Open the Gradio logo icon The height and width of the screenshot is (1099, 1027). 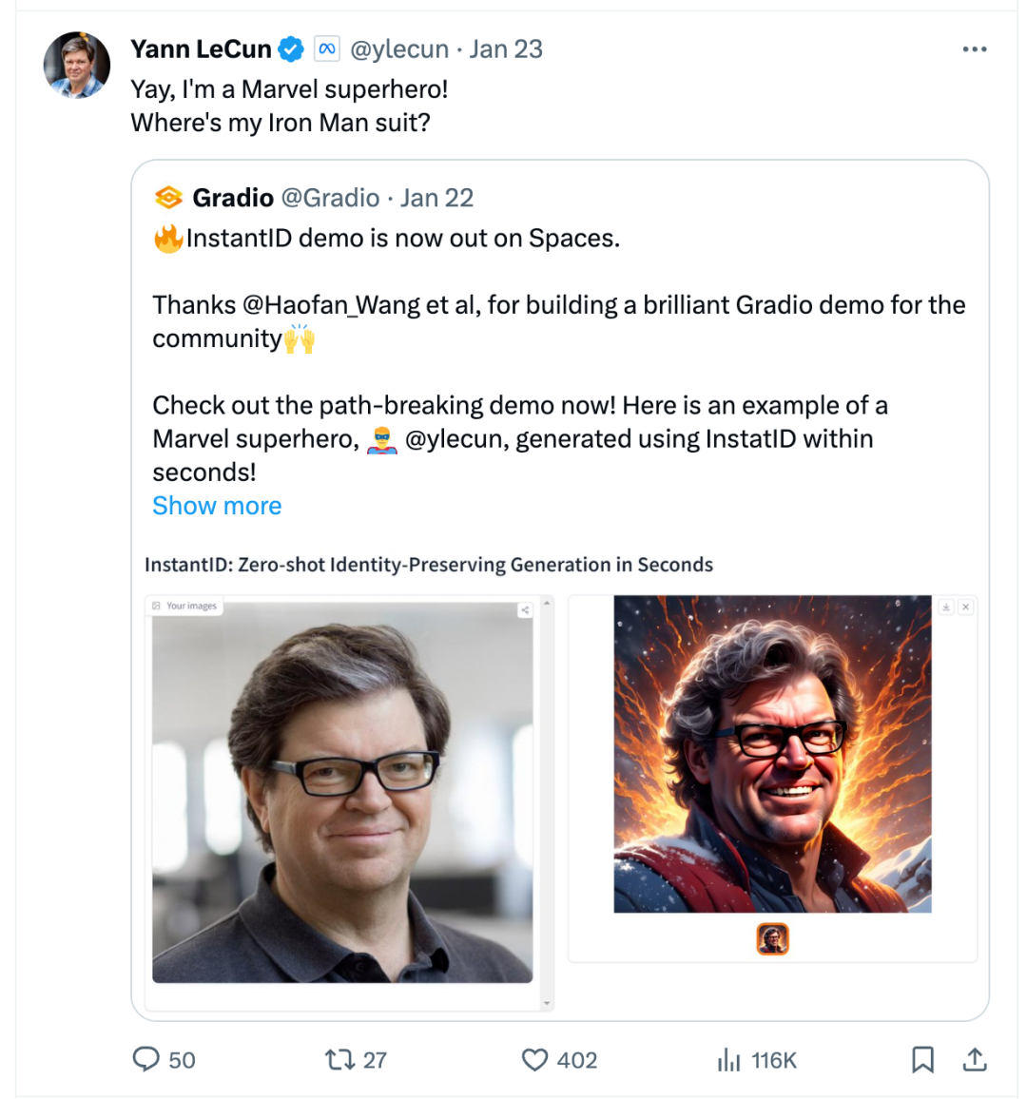tap(168, 198)
